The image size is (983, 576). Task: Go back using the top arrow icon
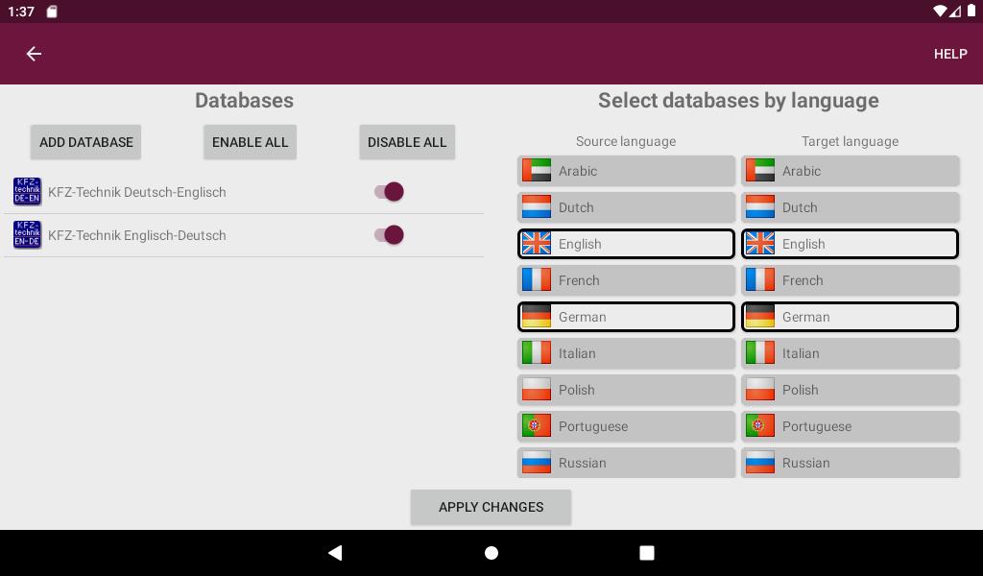(34, 54)
